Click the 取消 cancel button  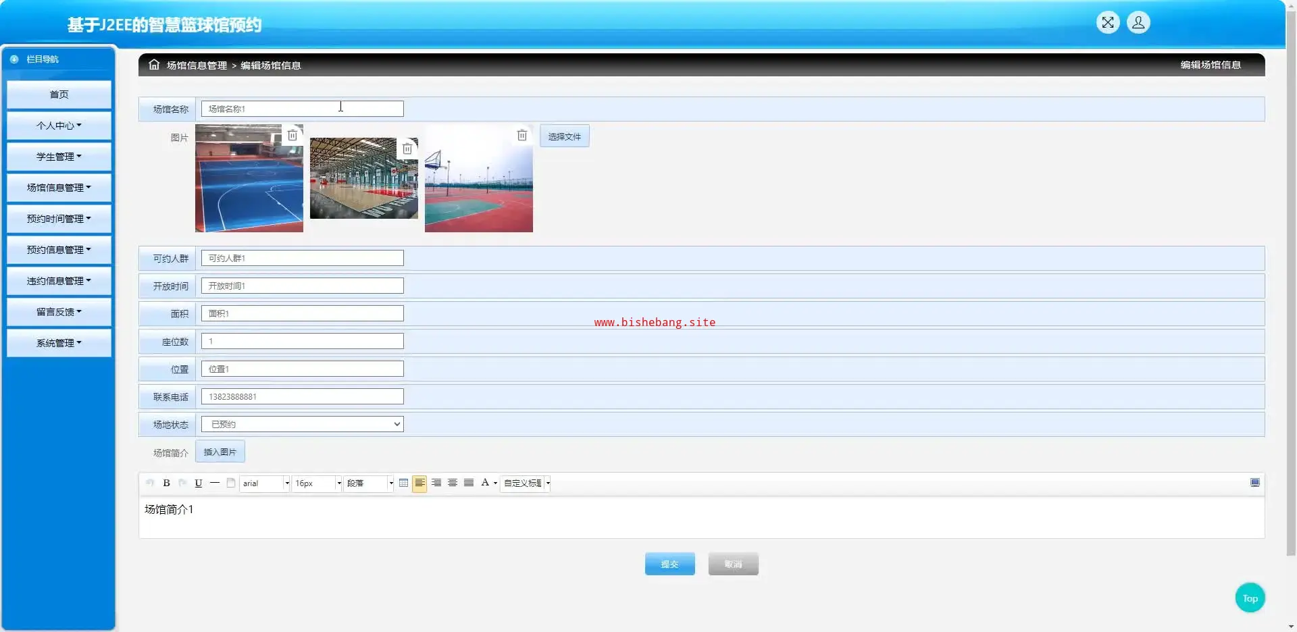click(734, 564)
